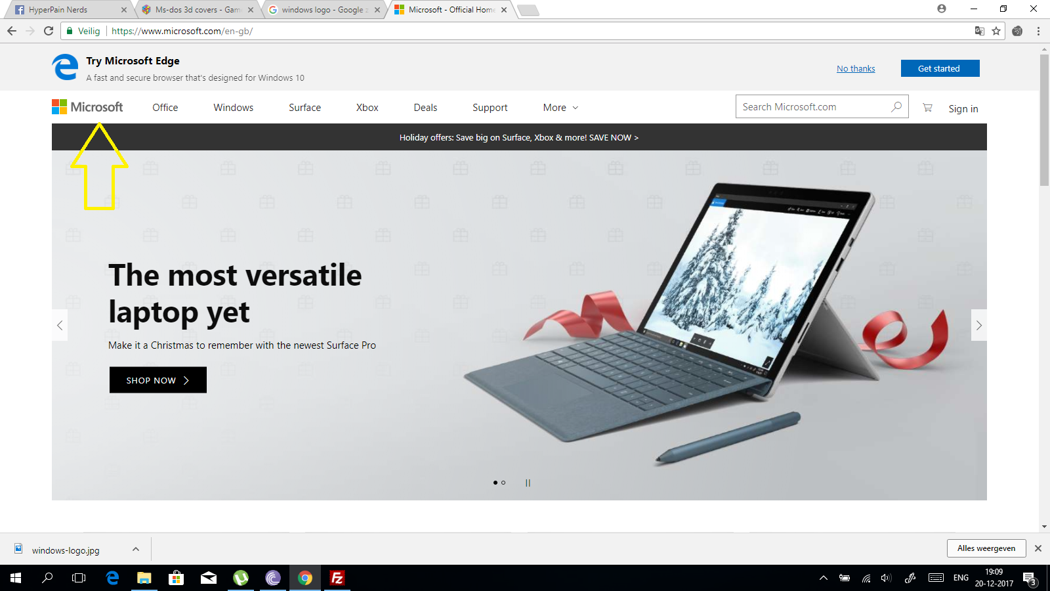Open FileZilla from the taskbar
This screenshot has height=591, width=1050.
(337, 578)
